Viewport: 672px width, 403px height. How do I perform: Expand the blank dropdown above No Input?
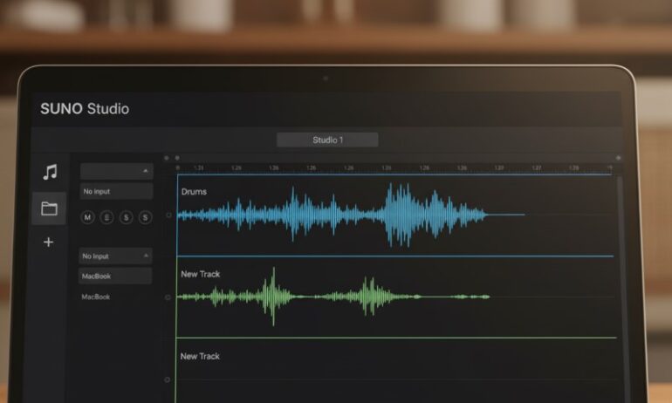tap(116, 171)
